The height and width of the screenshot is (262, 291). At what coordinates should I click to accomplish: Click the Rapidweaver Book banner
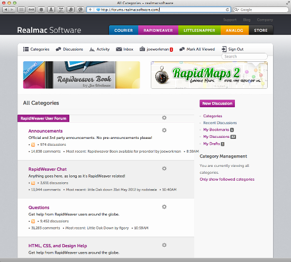[x=81, y=75]
